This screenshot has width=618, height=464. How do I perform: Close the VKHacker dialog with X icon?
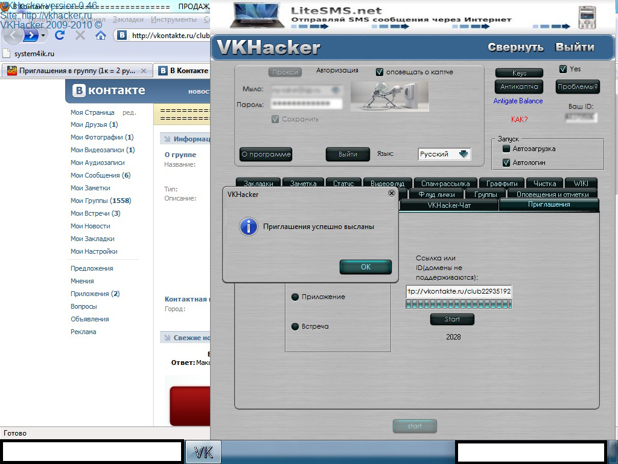point(391,193)
